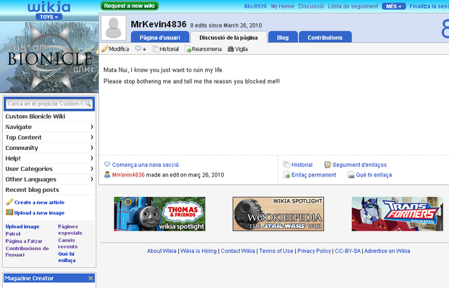Screen dimensions: 449x288
Task: Go to My Home link
Action: point(282,6)
